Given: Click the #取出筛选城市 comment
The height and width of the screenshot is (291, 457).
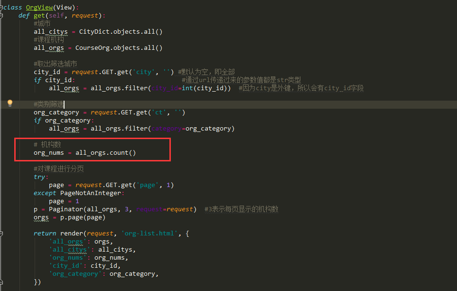Looking at the screenshot, I should [x=56, y=64].
